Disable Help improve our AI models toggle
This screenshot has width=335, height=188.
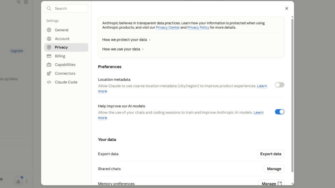(x=279, y=112)
